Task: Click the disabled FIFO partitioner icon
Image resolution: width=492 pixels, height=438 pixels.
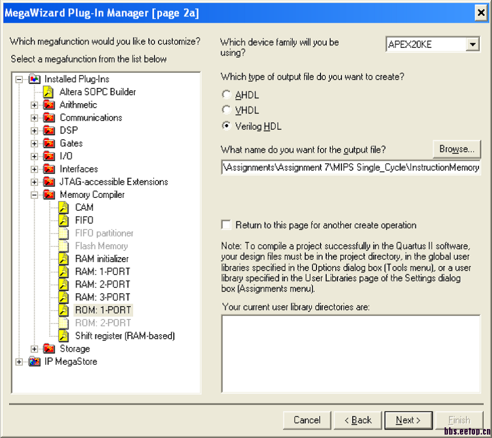Action: click(63, 233)
